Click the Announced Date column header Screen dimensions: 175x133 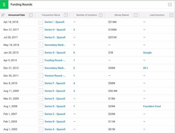16,15
